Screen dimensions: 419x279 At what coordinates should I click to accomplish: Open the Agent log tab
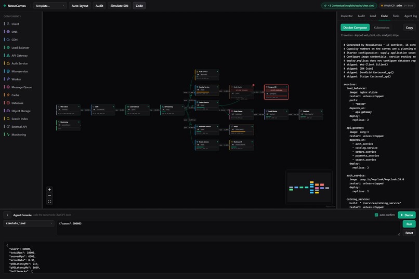click(411, 16)
